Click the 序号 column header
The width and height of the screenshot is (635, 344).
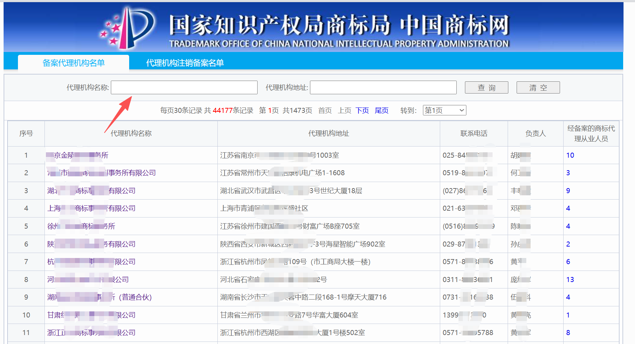26,133
